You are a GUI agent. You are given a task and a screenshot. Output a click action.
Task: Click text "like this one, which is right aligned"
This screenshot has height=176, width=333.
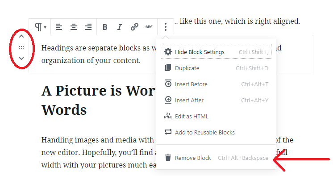[x=240, y=21]
